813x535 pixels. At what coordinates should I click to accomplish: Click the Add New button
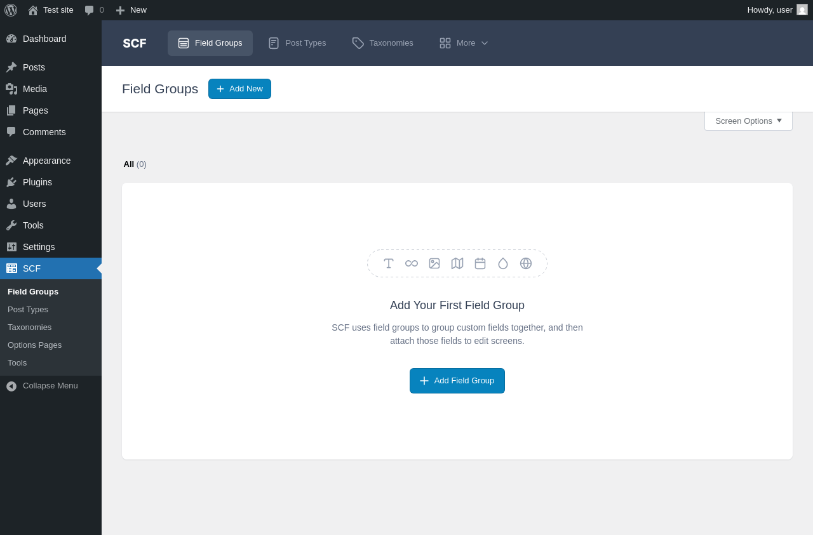pos(239,89)
